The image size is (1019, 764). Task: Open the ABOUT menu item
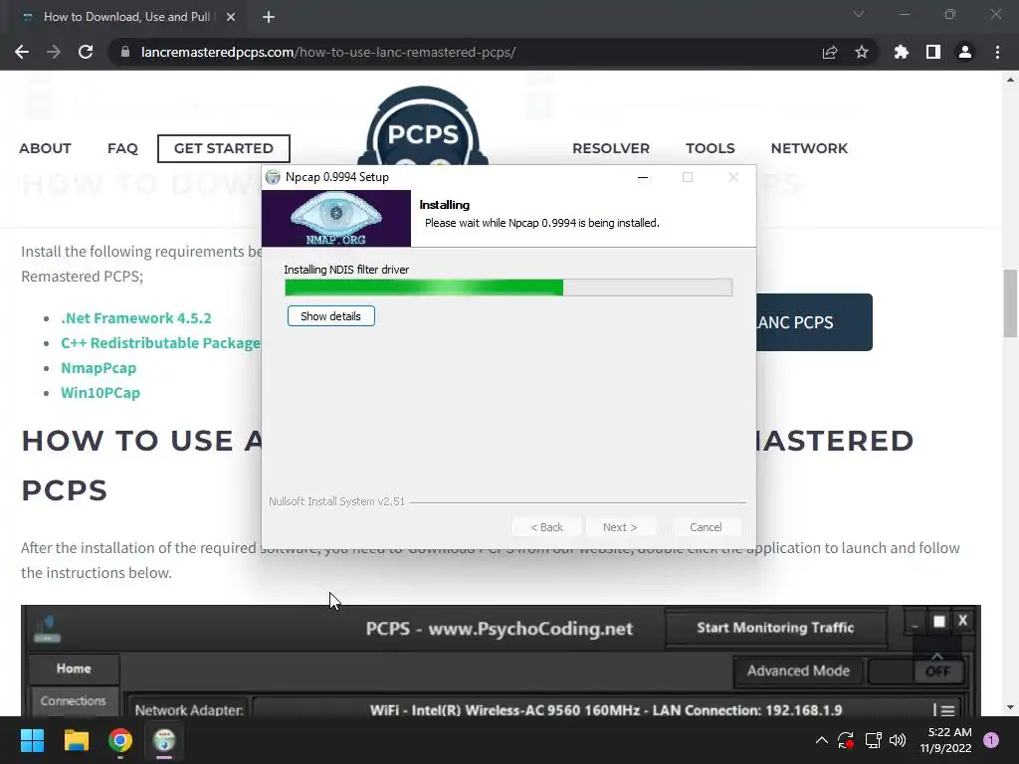click(45, 148)
